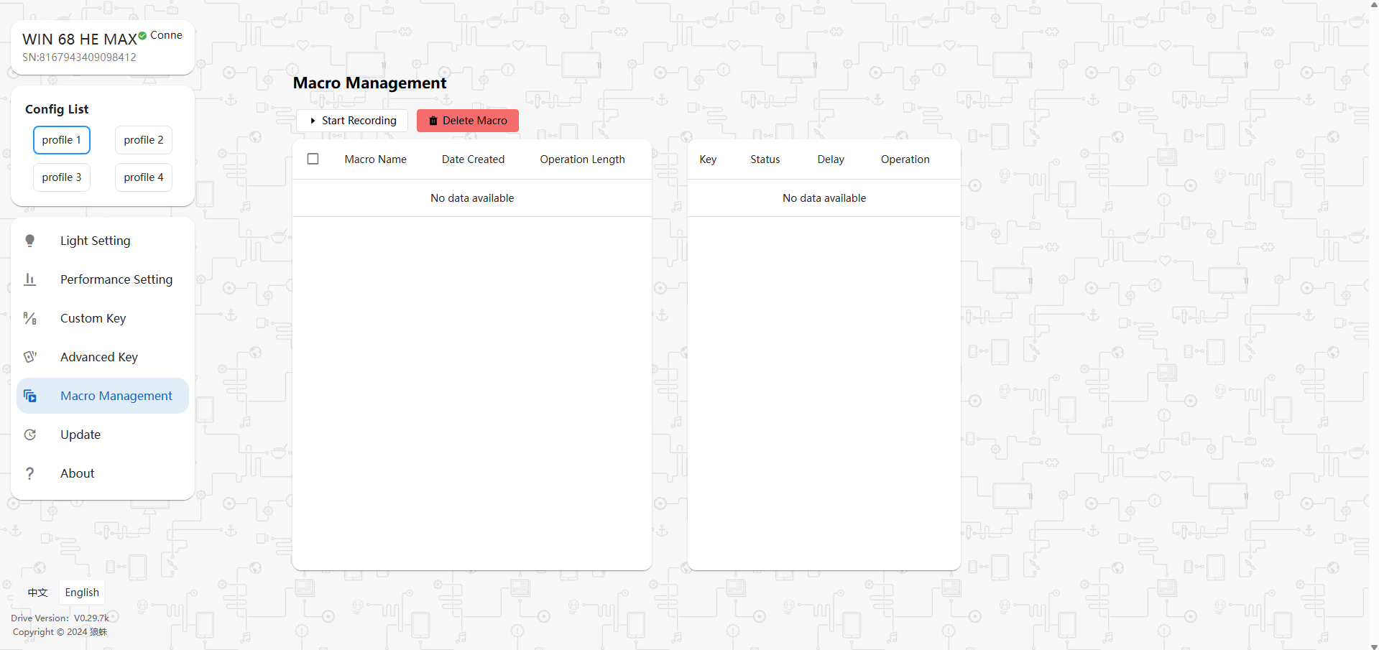Click the Macro Name column header

click(x=375, y=159)
